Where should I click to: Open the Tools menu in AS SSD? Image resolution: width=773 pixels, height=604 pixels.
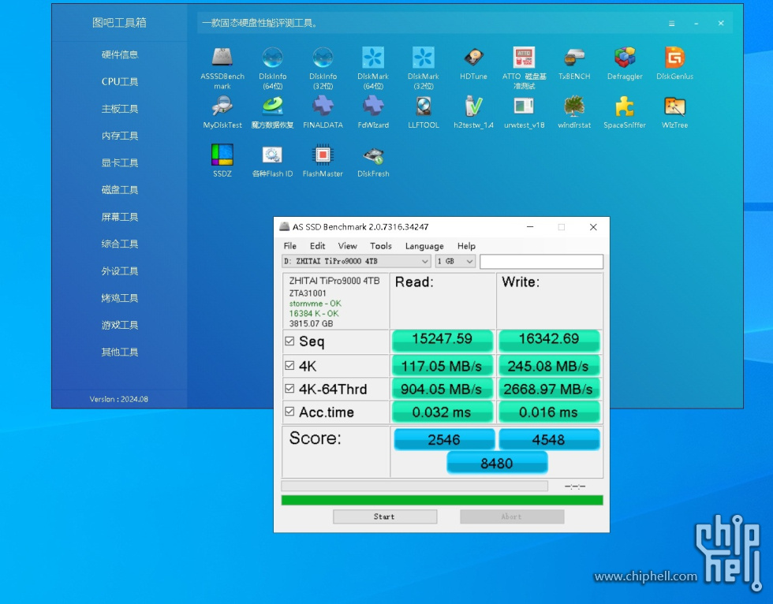tap(380, 246)
